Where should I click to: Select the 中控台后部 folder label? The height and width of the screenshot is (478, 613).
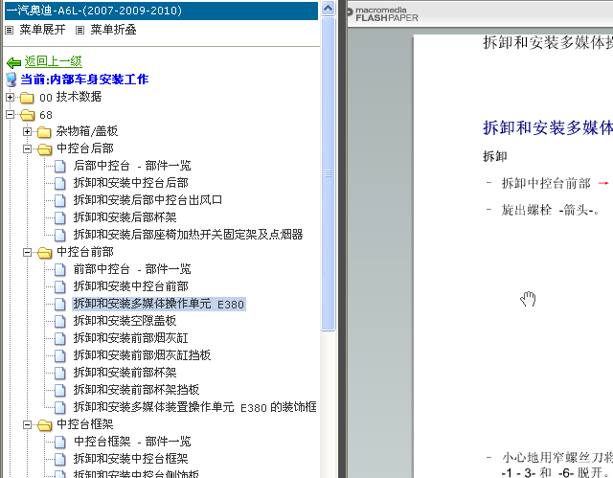pyautogui.click(x=85, y=148)
